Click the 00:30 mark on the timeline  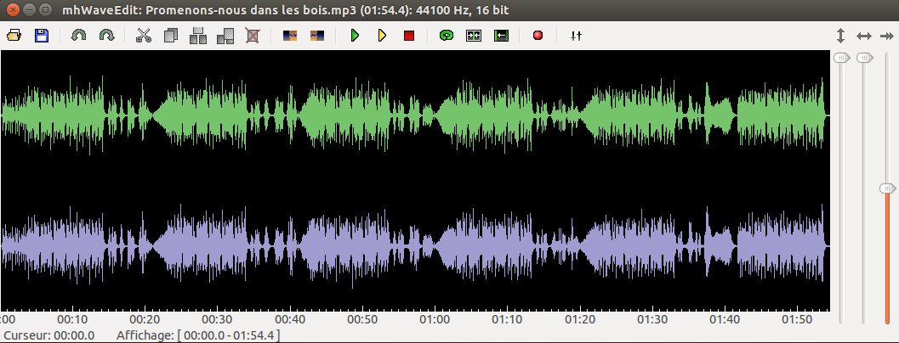click(x=219, y=319)
